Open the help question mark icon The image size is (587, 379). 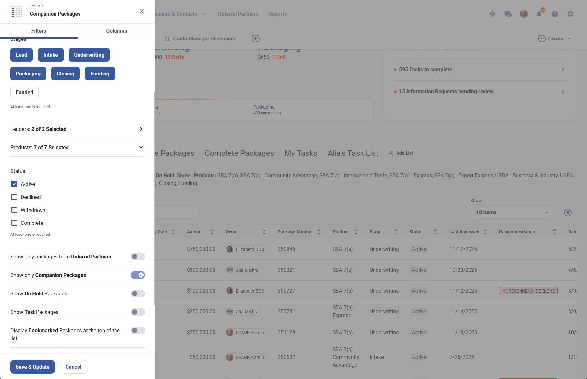[555, 14]
